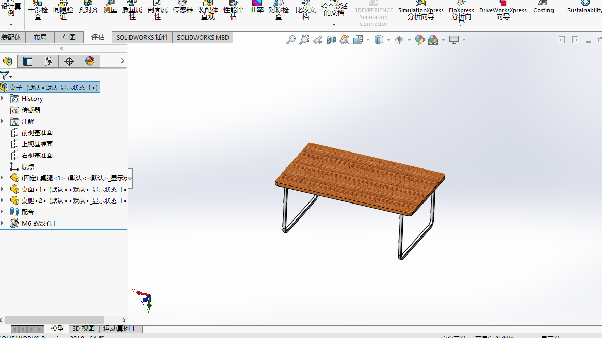This screenshot has height=338, width=602.
Task: Click the Edit Appearance color ball icon
Action: pos(420,40)
